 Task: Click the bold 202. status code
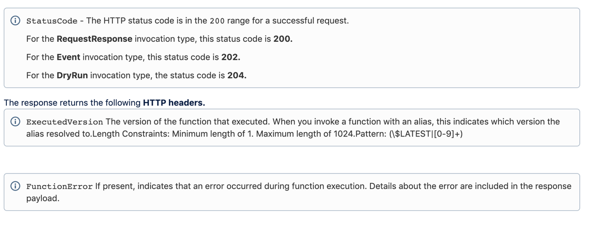tap(231, 57)
